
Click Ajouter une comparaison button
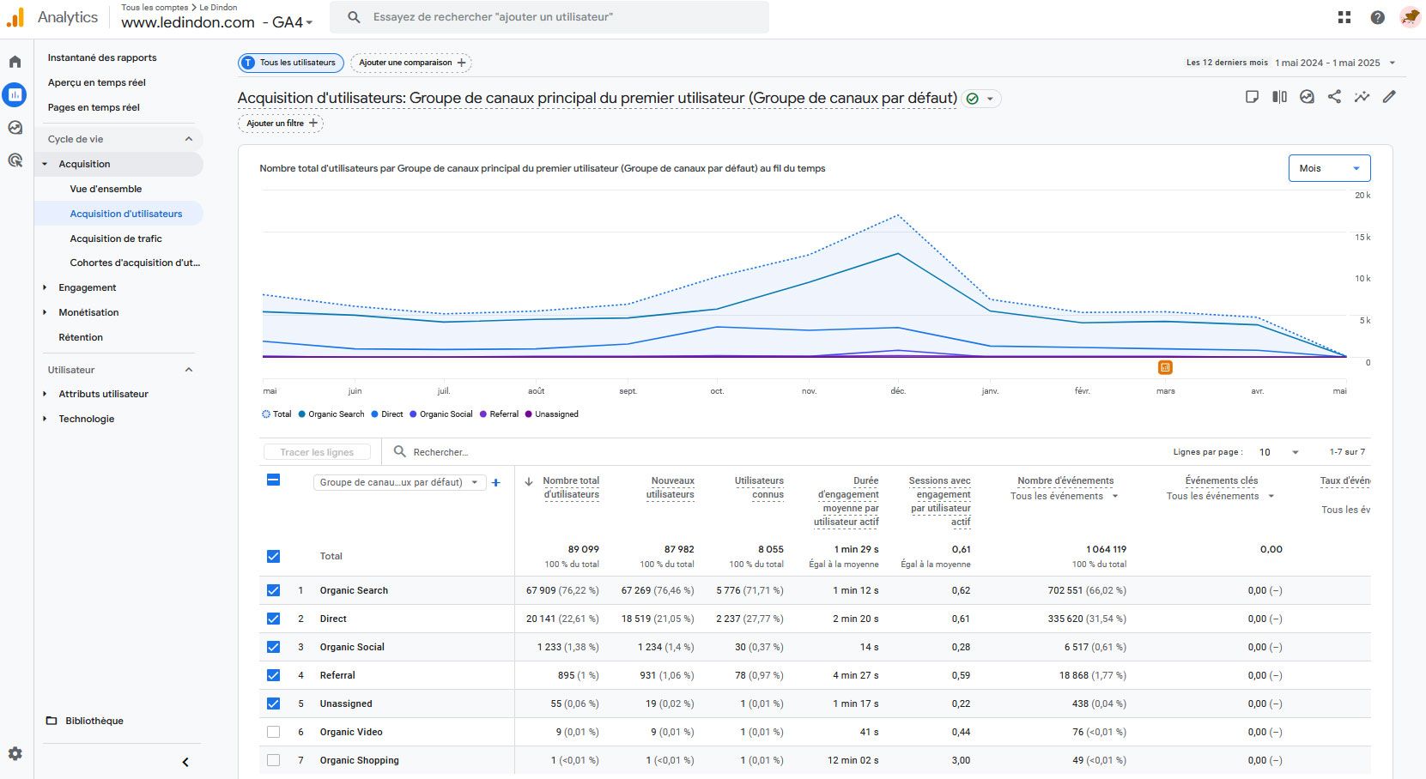pos(411,63)
